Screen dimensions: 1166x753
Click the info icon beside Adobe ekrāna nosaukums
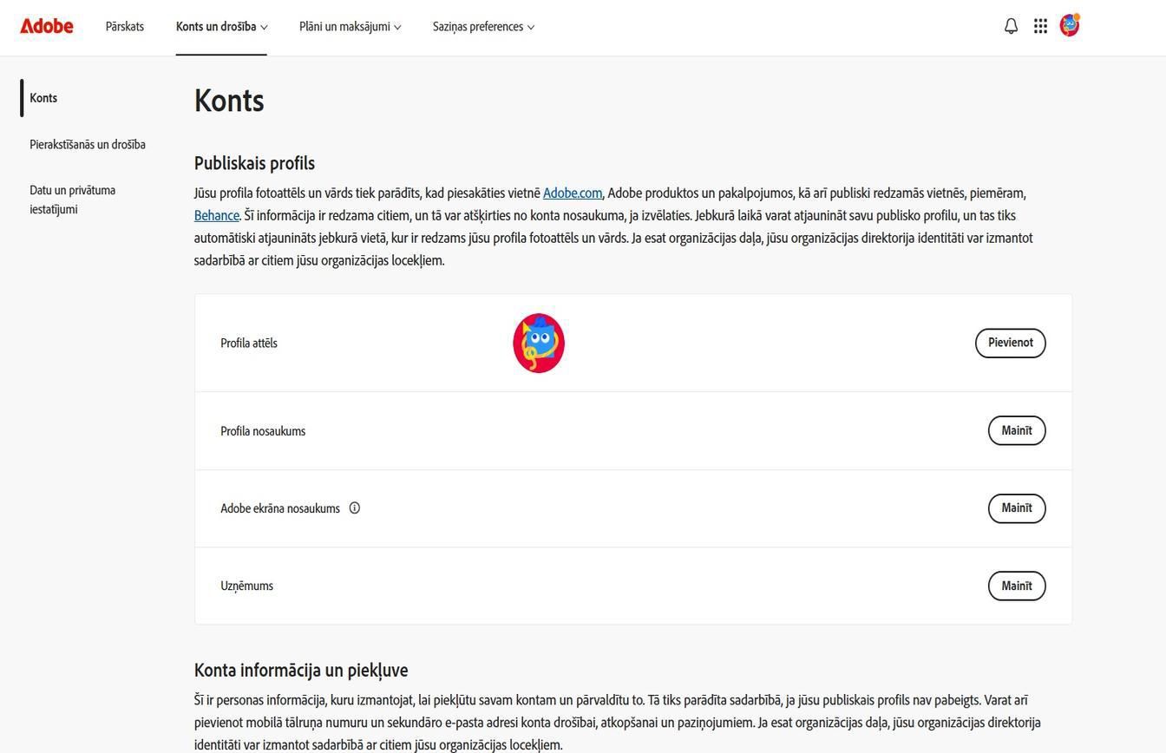354,507
